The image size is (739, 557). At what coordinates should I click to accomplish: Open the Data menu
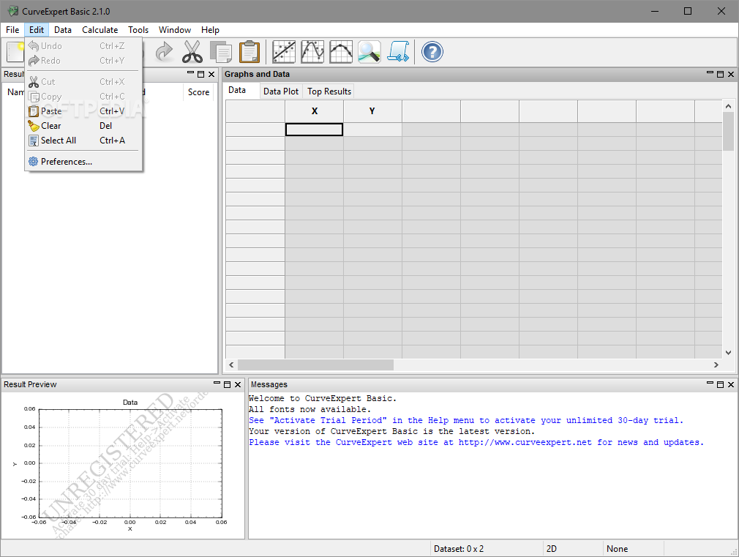63,30
